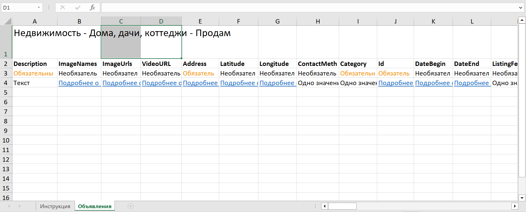This screenshot has height=212, width=526.
Task: Select the Объявления sheet tab
Action: coord(94,206)
